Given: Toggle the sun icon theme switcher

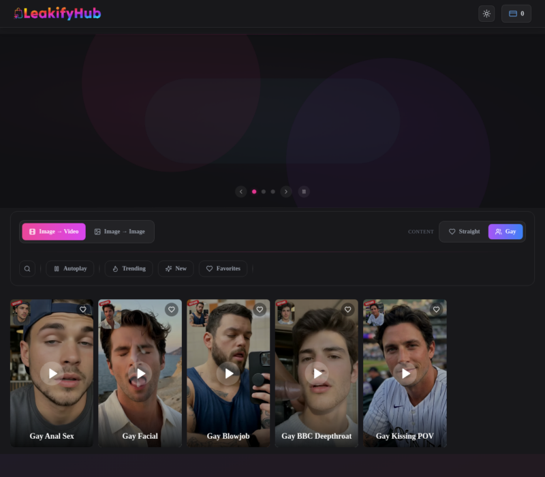Looking at the screenshot, I should (x=486, y=14).
